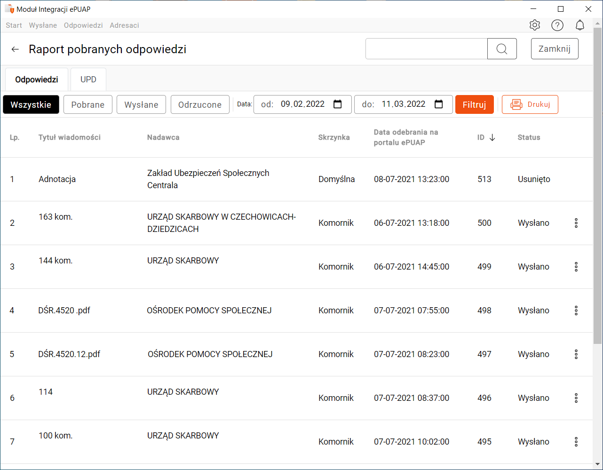Click the Tytuł wiadomości column header
The image size is (603, 470).
coord(70,137)
